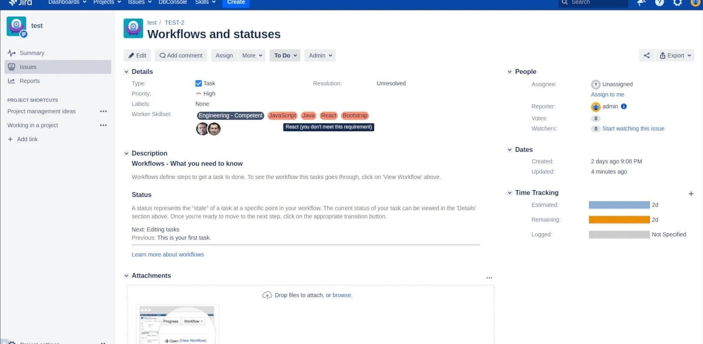Click the Assign to me link

click(607, 94)
